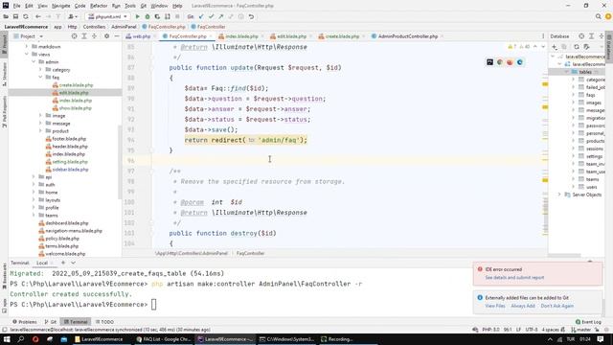The width and height of the screenshot is (613, 345).
Task: Expand the layouts folder
Action: [34, 200]
